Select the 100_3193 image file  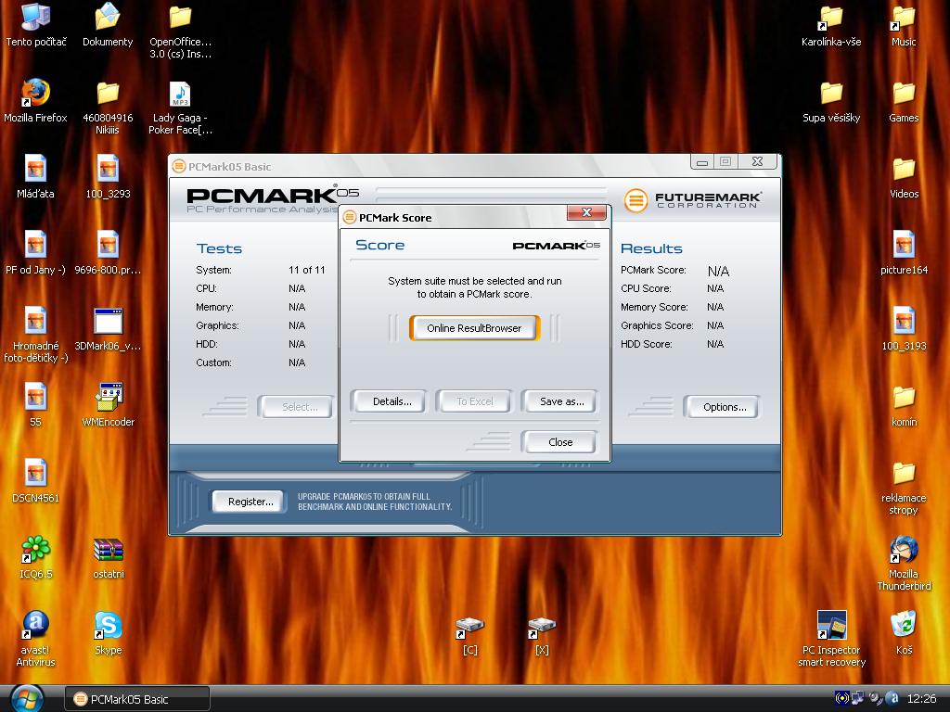click(904, 329)
